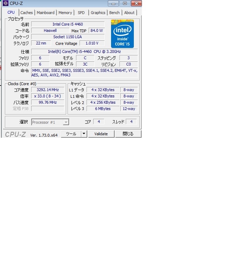The height and width of the screenshot is (267, 247).
Task: Click the Socket 1150 LGA package value
Action: click(x=68, y=37)
